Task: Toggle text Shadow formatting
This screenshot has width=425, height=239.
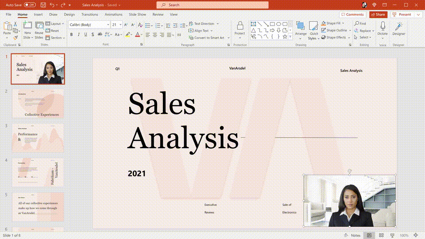Action: (93, 35)
